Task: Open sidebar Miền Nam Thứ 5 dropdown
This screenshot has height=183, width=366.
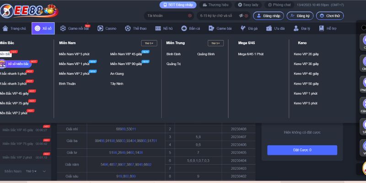Action: (31, 171)
